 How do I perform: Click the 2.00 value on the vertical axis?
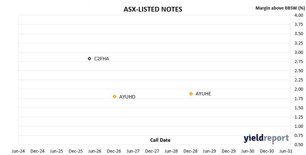tap(299, 89)
